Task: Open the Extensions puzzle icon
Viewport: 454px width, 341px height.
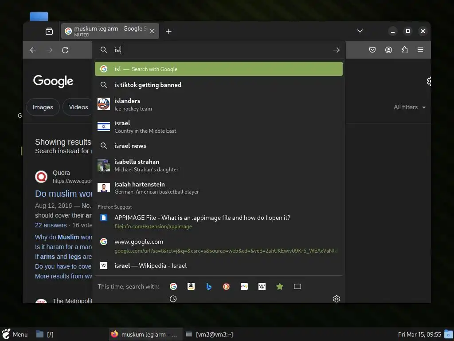Action: tap(404, 50)
